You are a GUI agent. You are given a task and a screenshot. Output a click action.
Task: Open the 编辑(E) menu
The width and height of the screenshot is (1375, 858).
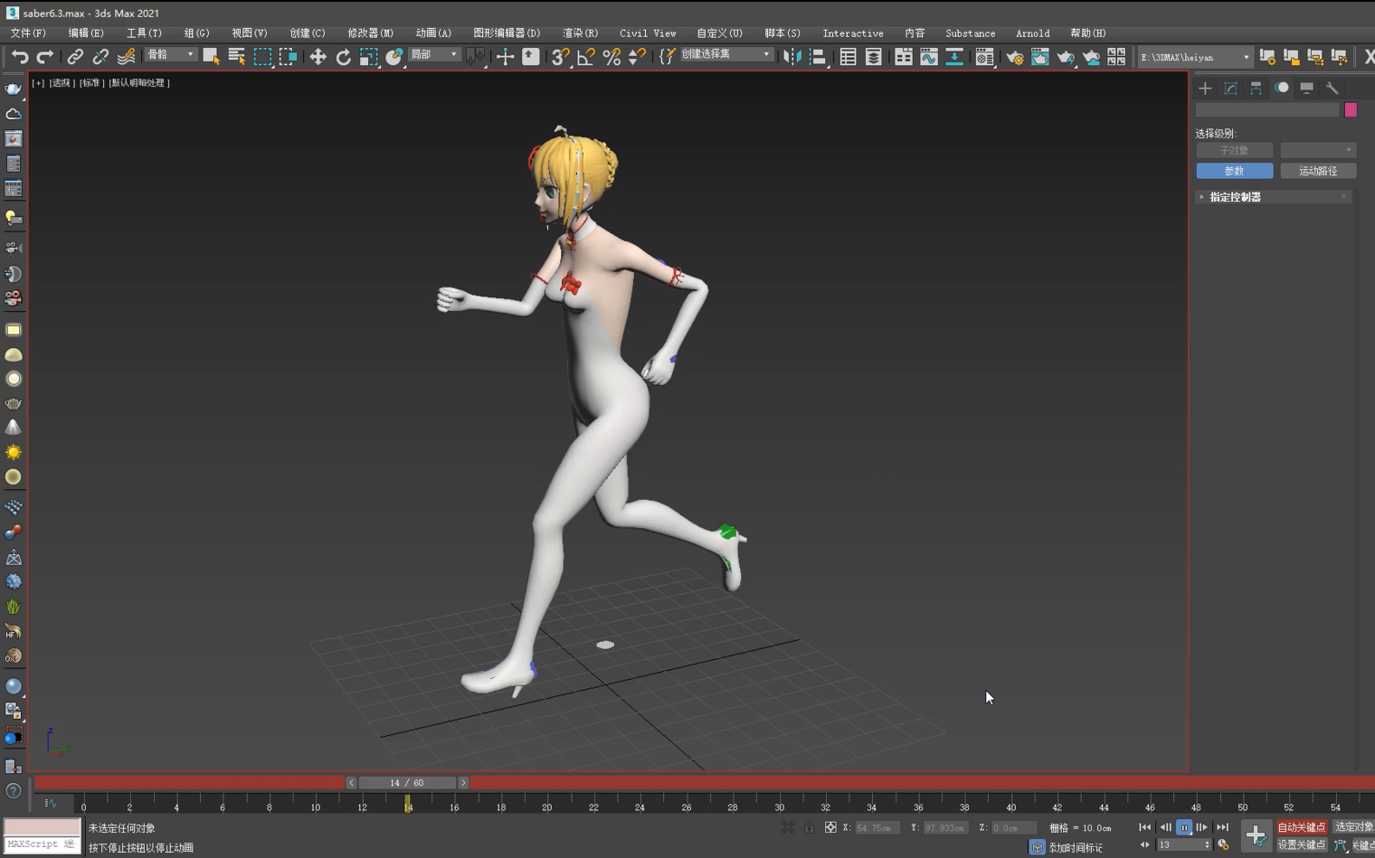86,33
